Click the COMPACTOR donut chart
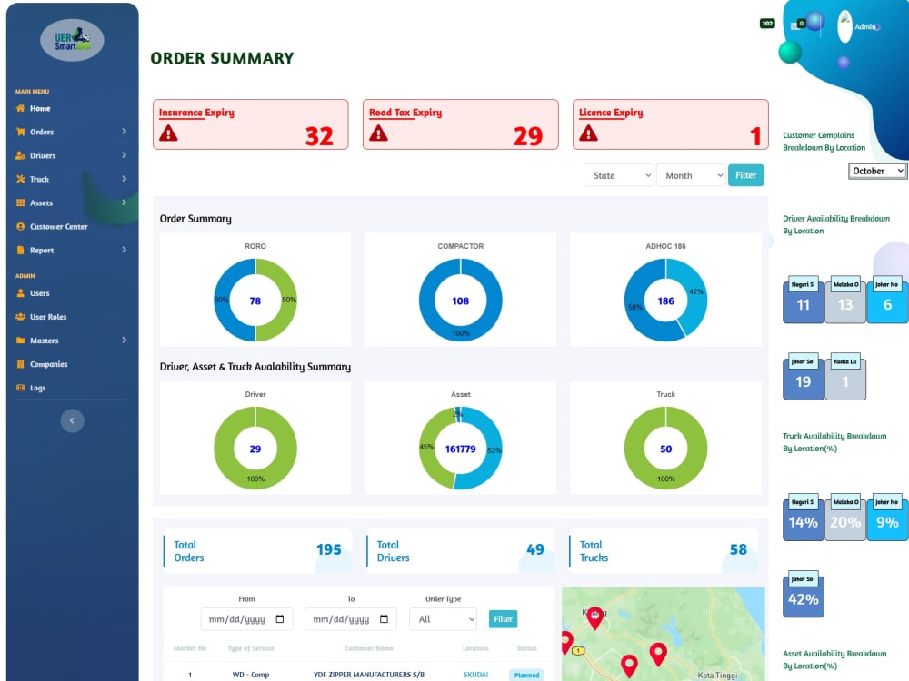 pyautogui.click(x=460, y=300)
